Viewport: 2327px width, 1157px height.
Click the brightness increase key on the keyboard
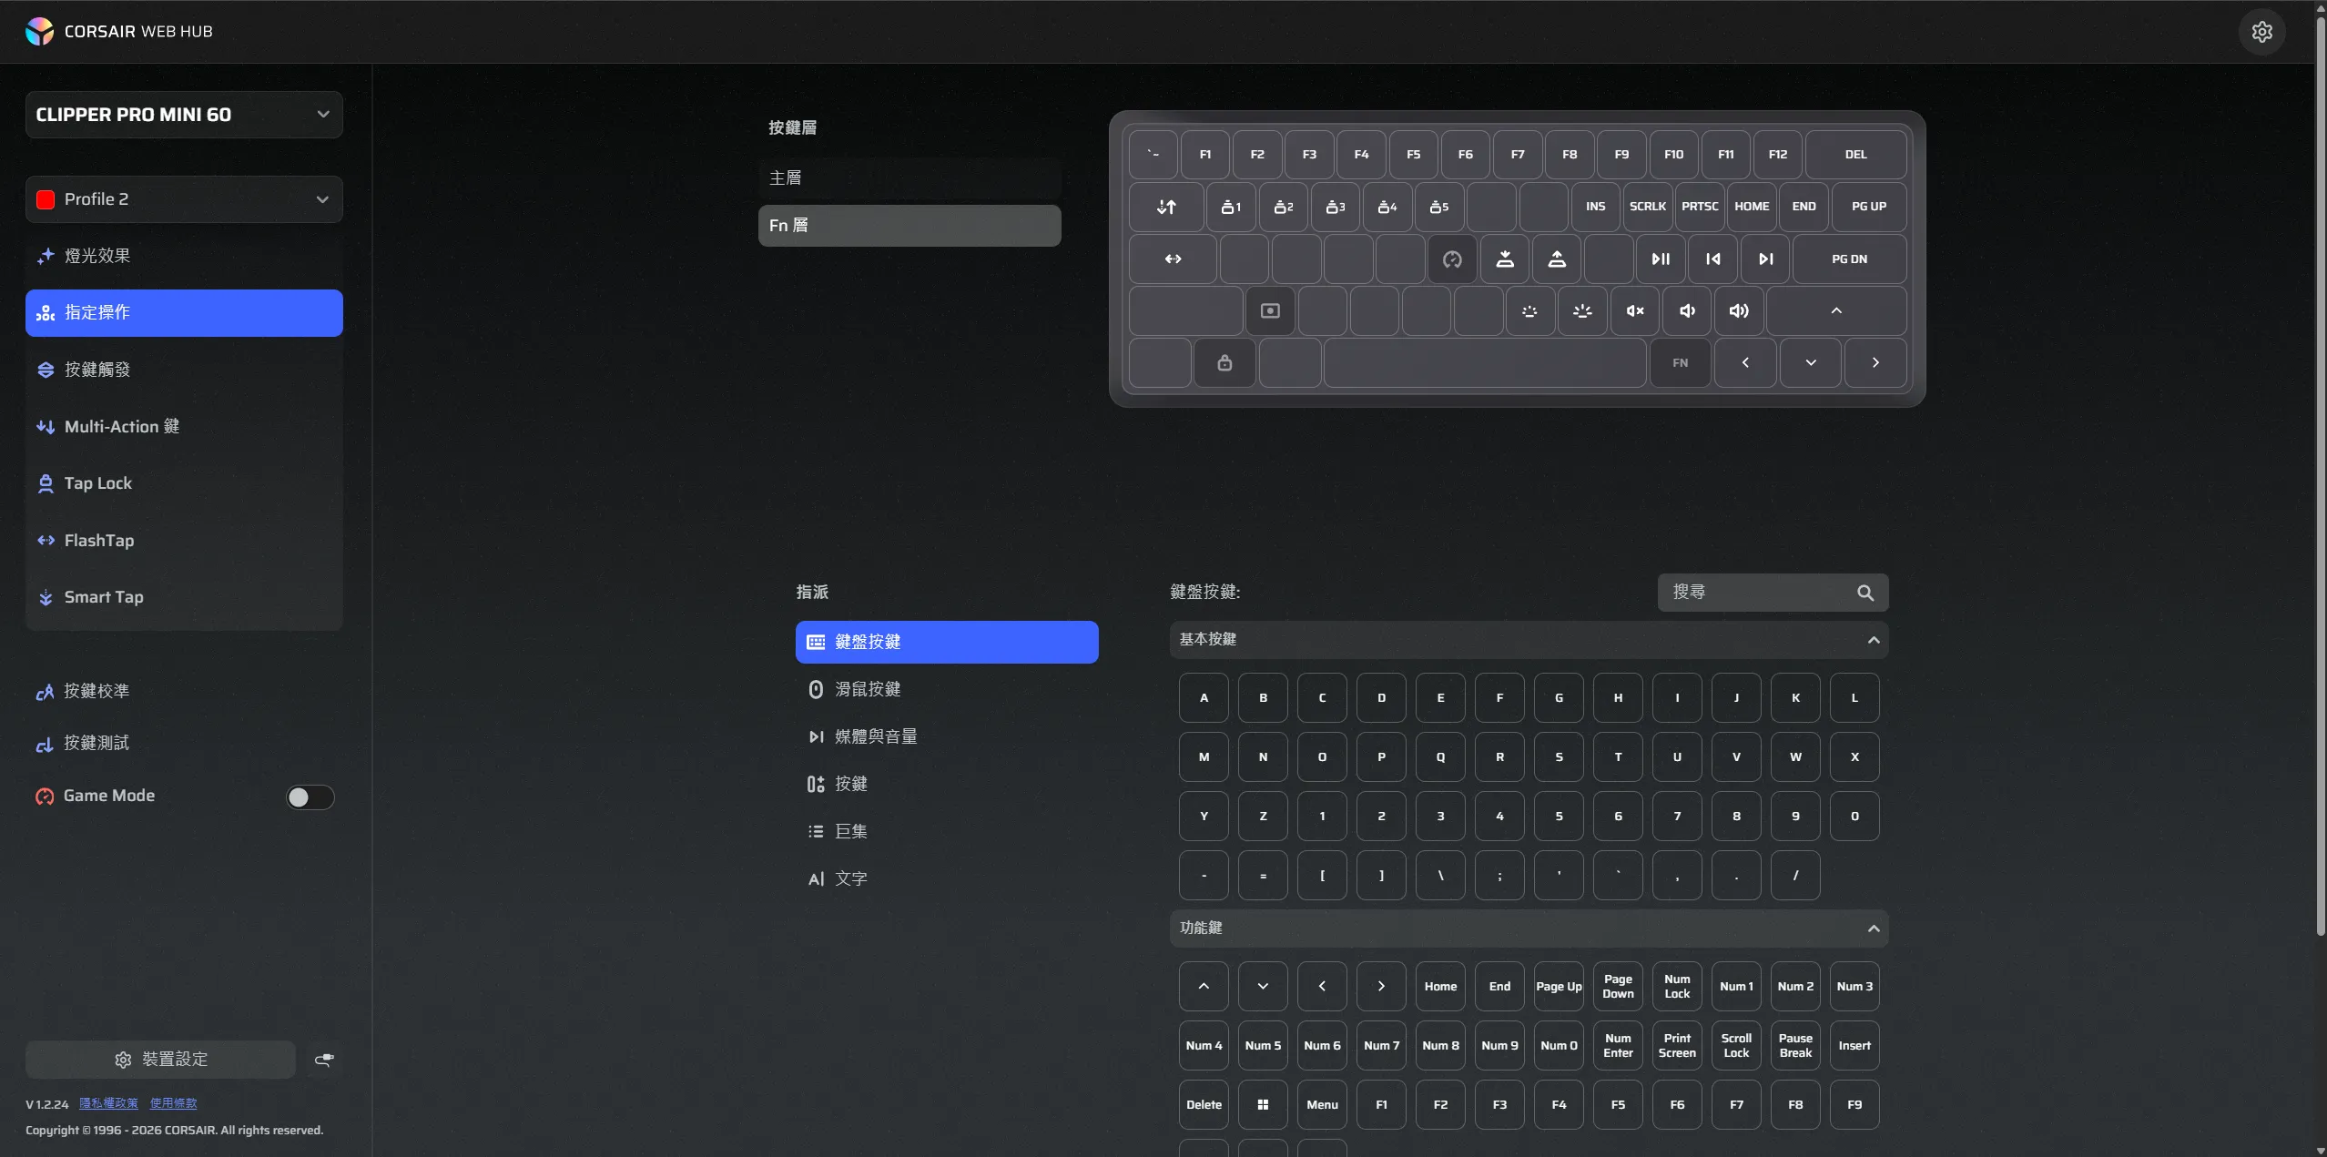click(x=1582, y=311)
